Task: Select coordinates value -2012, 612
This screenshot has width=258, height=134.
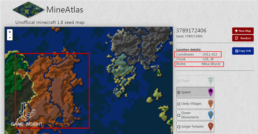Action: [x=209, y=54]
